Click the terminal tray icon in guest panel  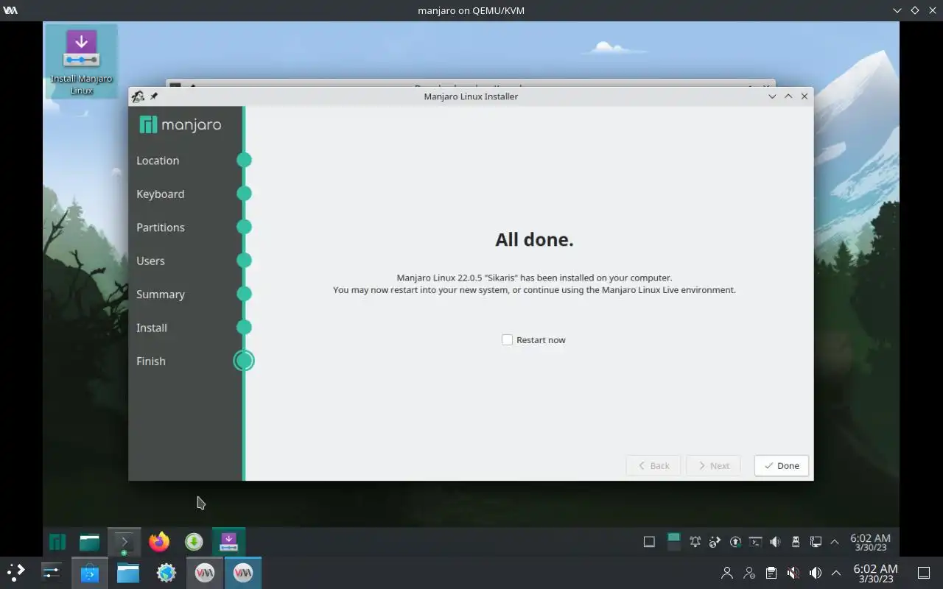(755, 542)
